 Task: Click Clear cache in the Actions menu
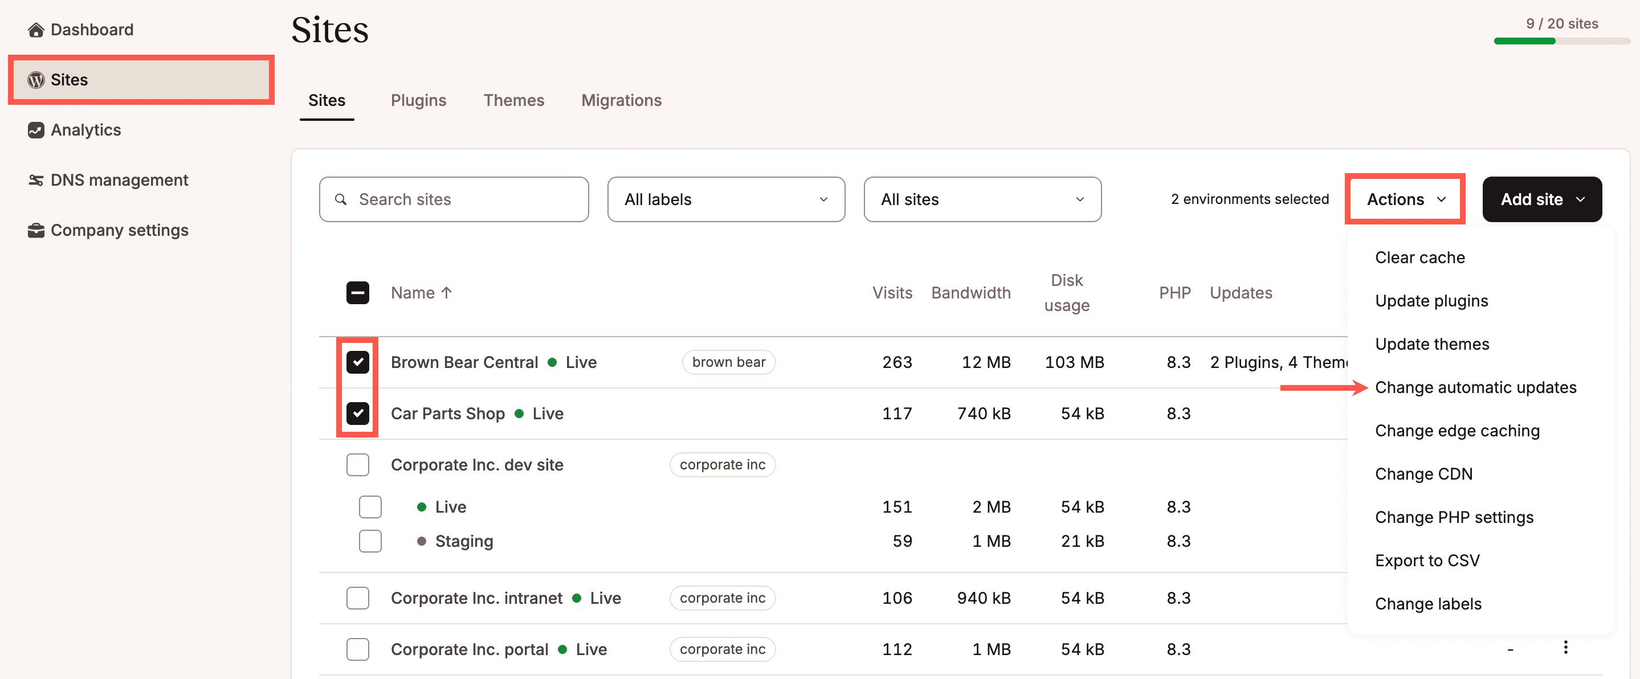tap(1419, 257)
